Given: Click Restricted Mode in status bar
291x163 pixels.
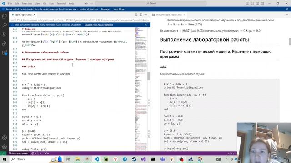Looking at the screenshot, I should coord(18,153).
